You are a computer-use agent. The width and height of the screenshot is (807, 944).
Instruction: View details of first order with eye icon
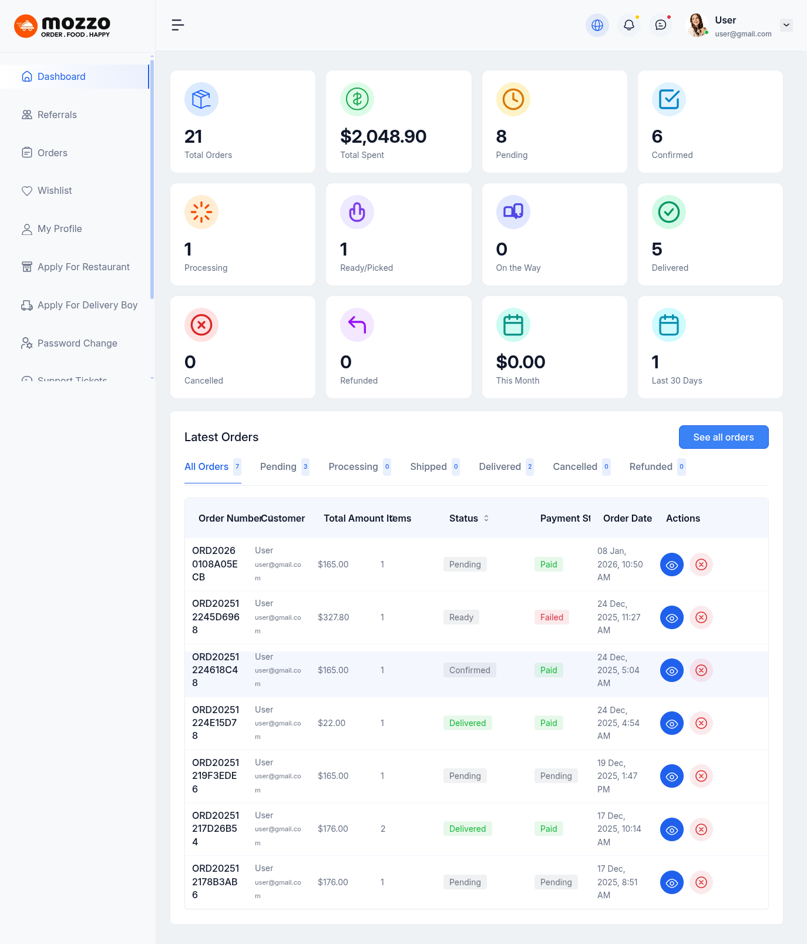pos(671,565)
